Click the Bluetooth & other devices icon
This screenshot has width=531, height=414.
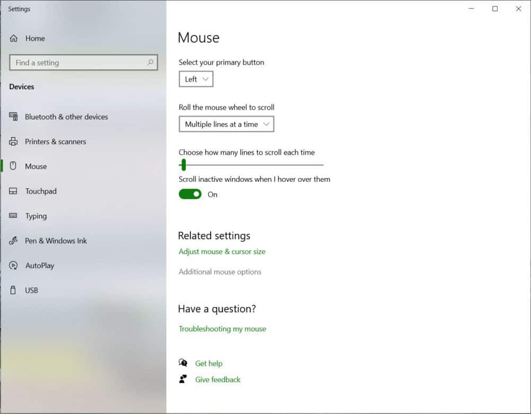point(13,117)
